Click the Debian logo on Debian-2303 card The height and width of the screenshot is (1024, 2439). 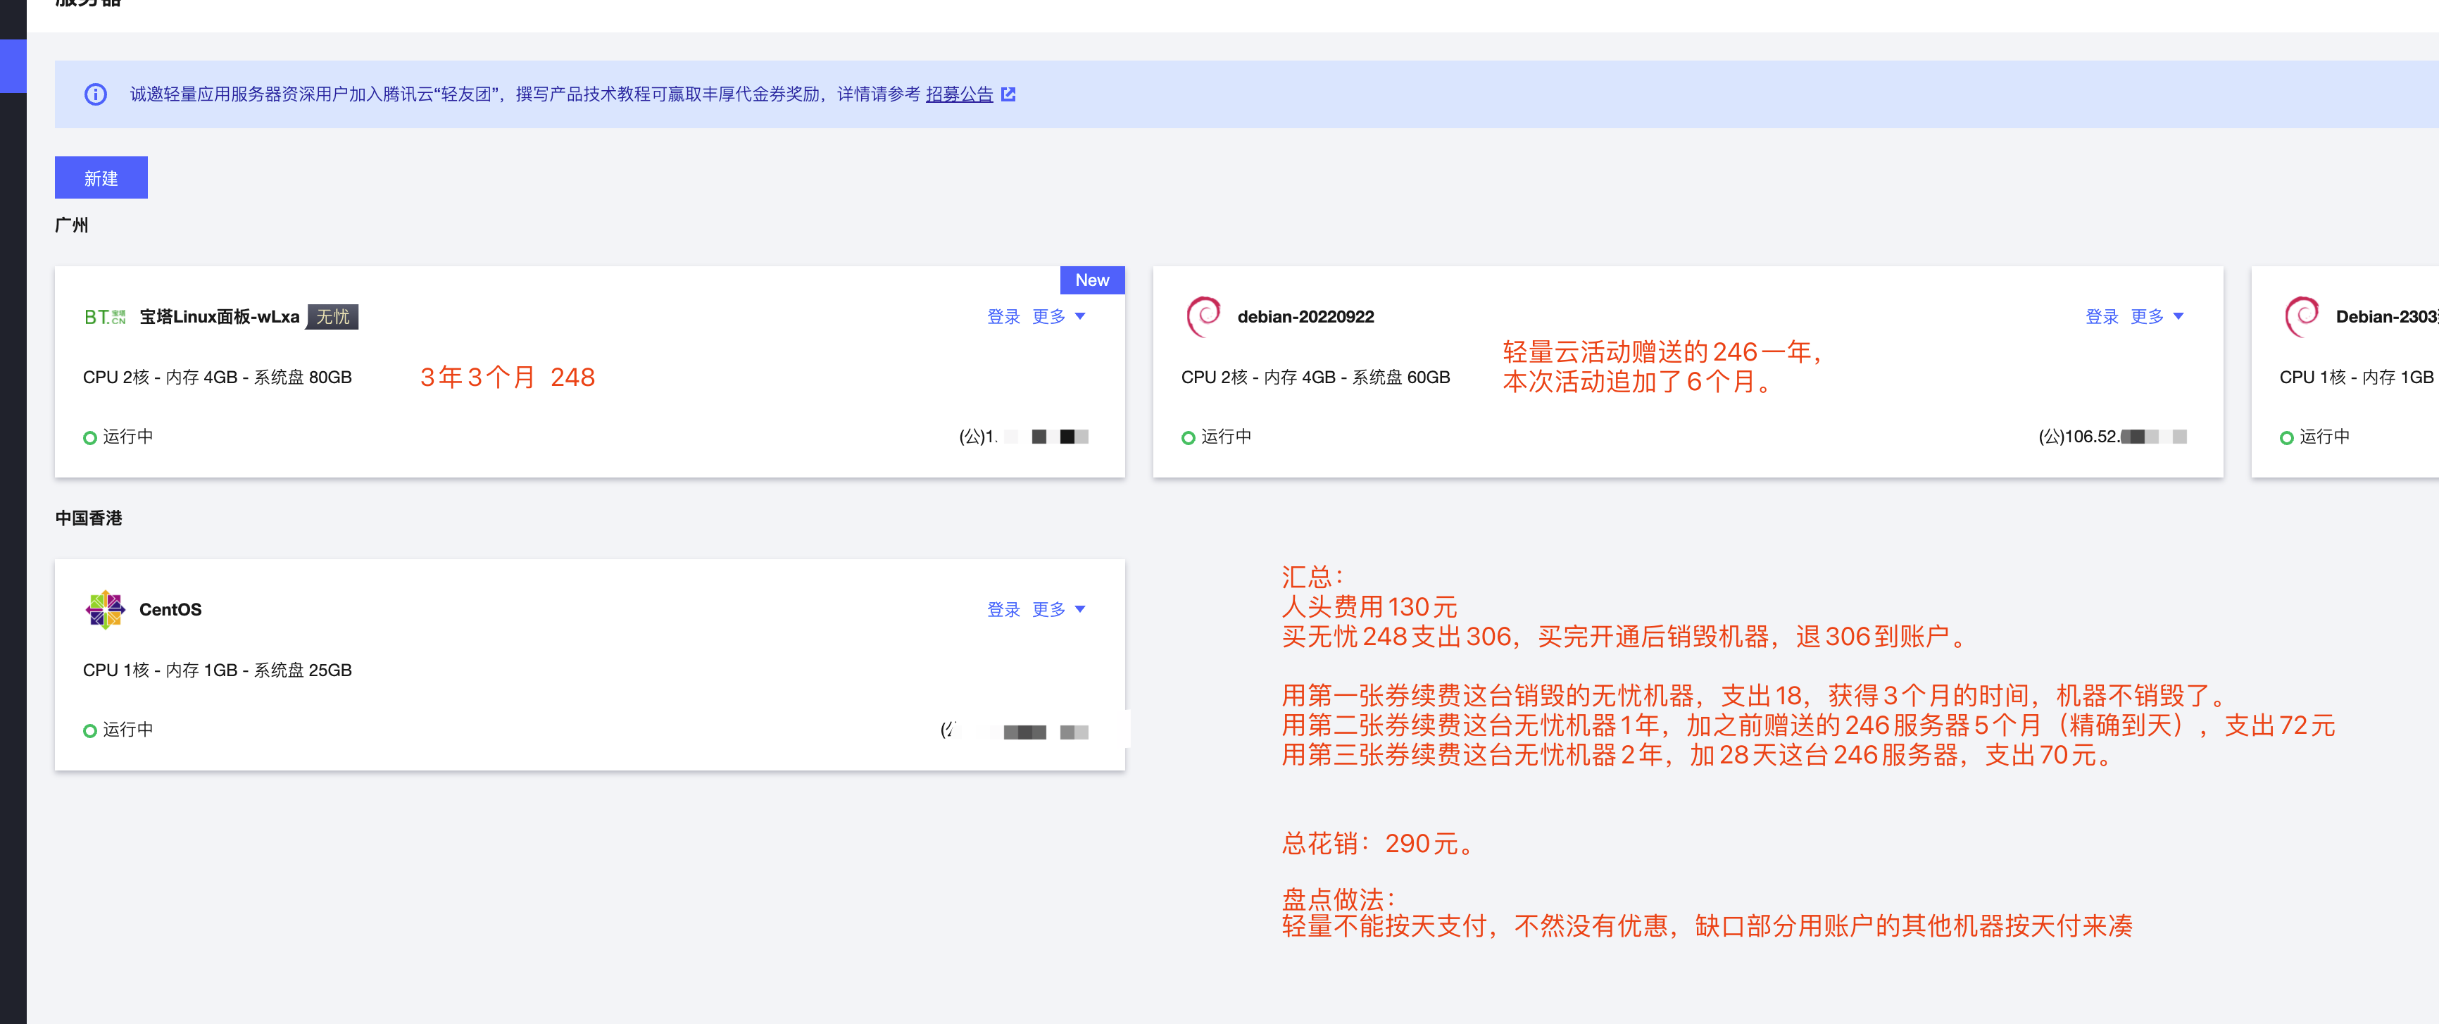pos(2302,316)
